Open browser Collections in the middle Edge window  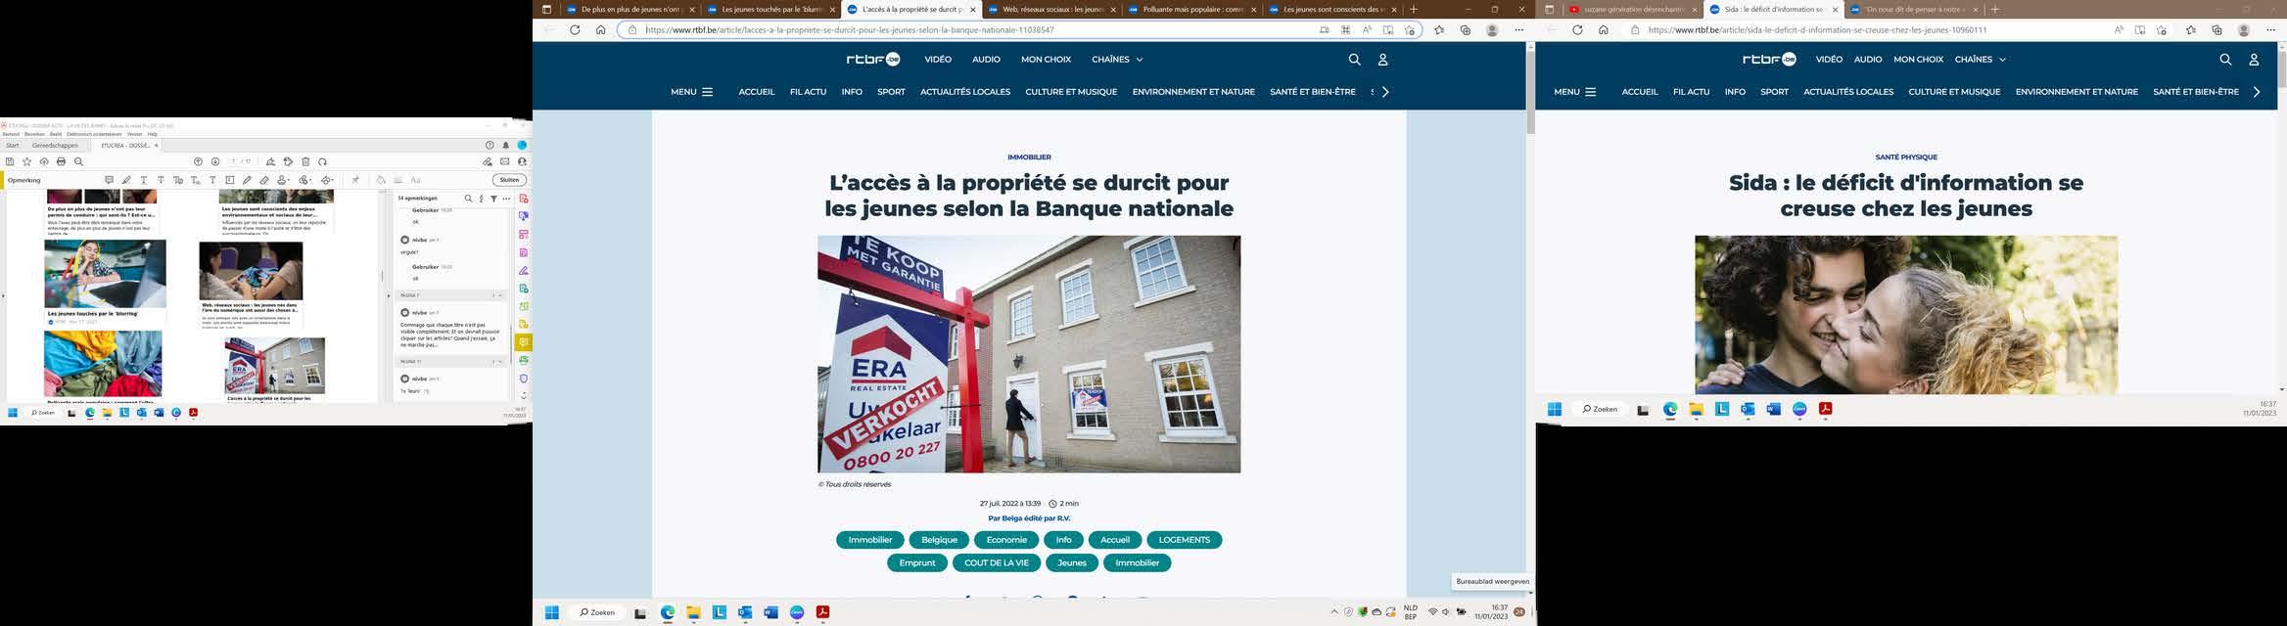1465,30
